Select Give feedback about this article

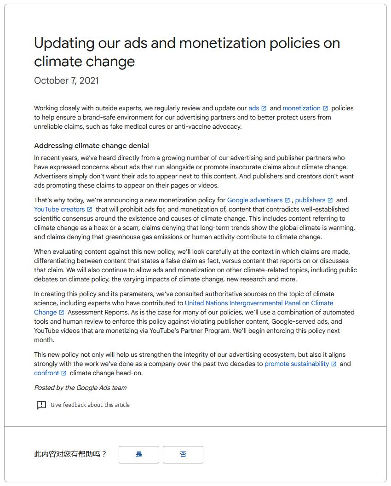tap(90, 405)
